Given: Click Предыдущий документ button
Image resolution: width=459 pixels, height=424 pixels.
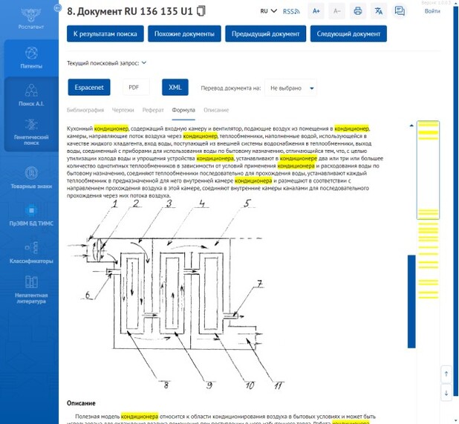Looking at the screenshot, I should pyautogui.click(x=265, y=33).
